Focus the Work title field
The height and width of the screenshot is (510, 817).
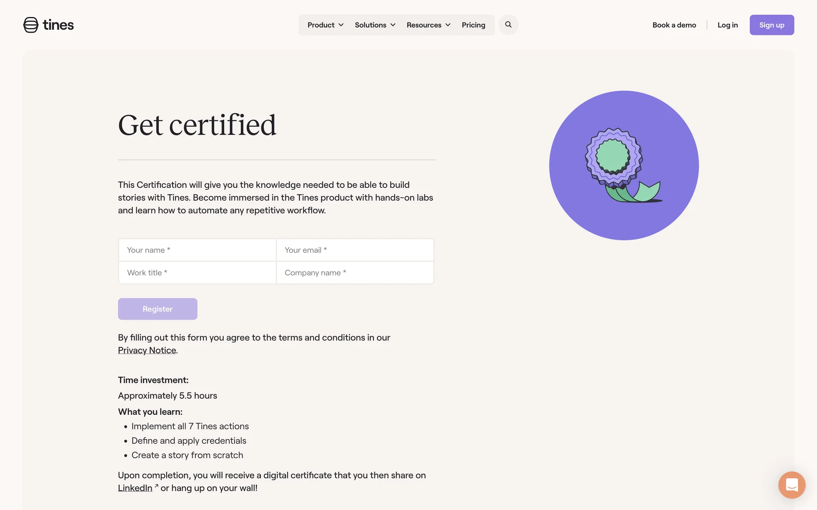(x=197, y=273)
